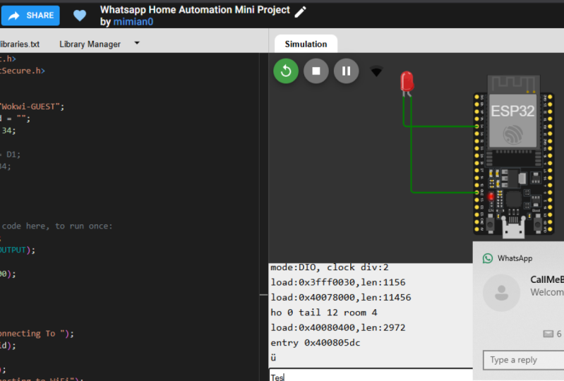Image resolution: width=564 pixels, height=381 pixels.
Task: Click the editor-simulation pane splitter handle
Action: coord(264,295)
